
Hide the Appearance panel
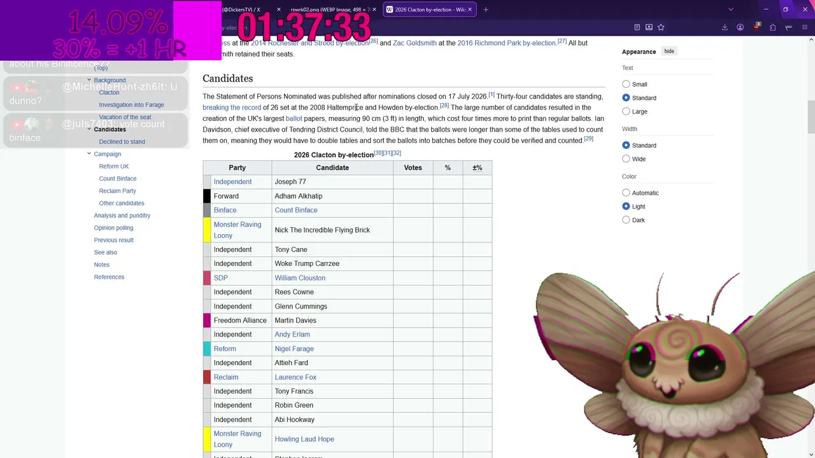point(669,51)
